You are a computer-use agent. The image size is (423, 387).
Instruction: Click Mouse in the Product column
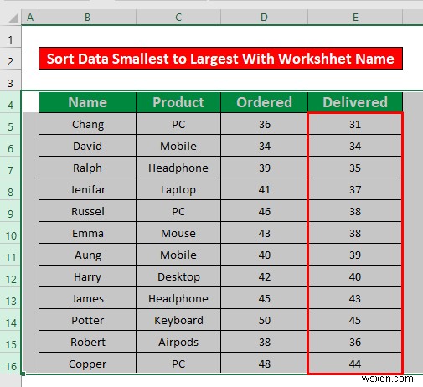[178, 233]
